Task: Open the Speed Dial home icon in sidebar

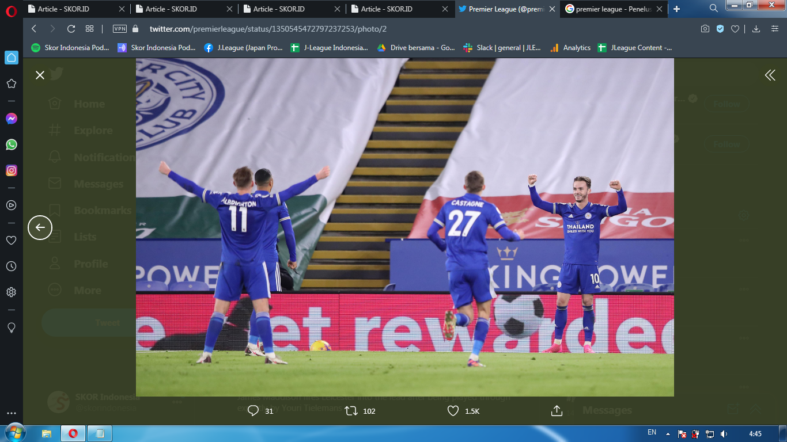Action: (12, 57)
